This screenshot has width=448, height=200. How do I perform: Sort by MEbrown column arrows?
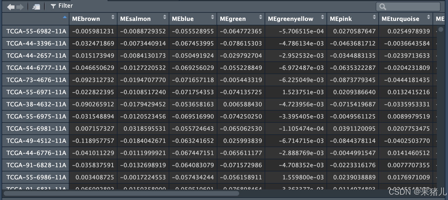tap(113, 17)
